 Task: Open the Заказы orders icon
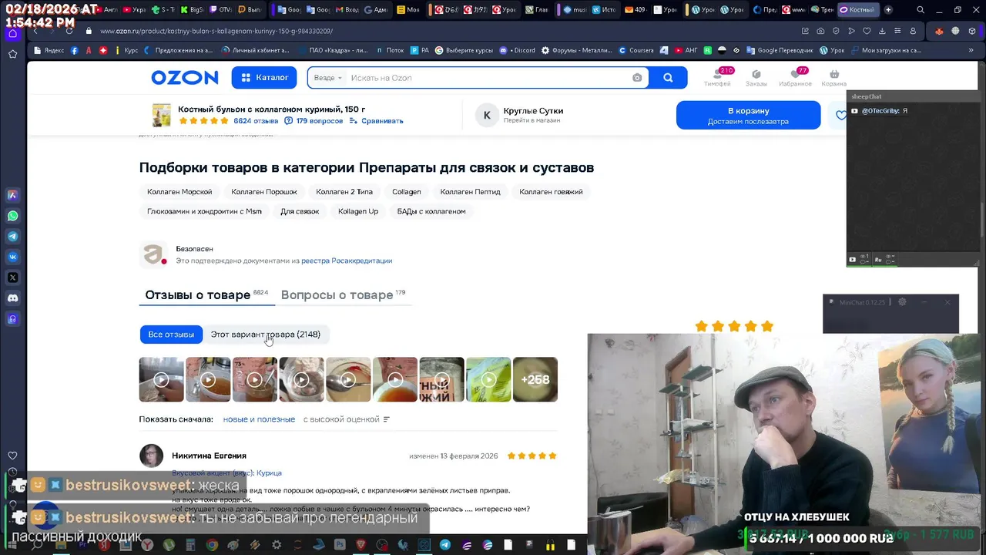(x=756, y=77)
